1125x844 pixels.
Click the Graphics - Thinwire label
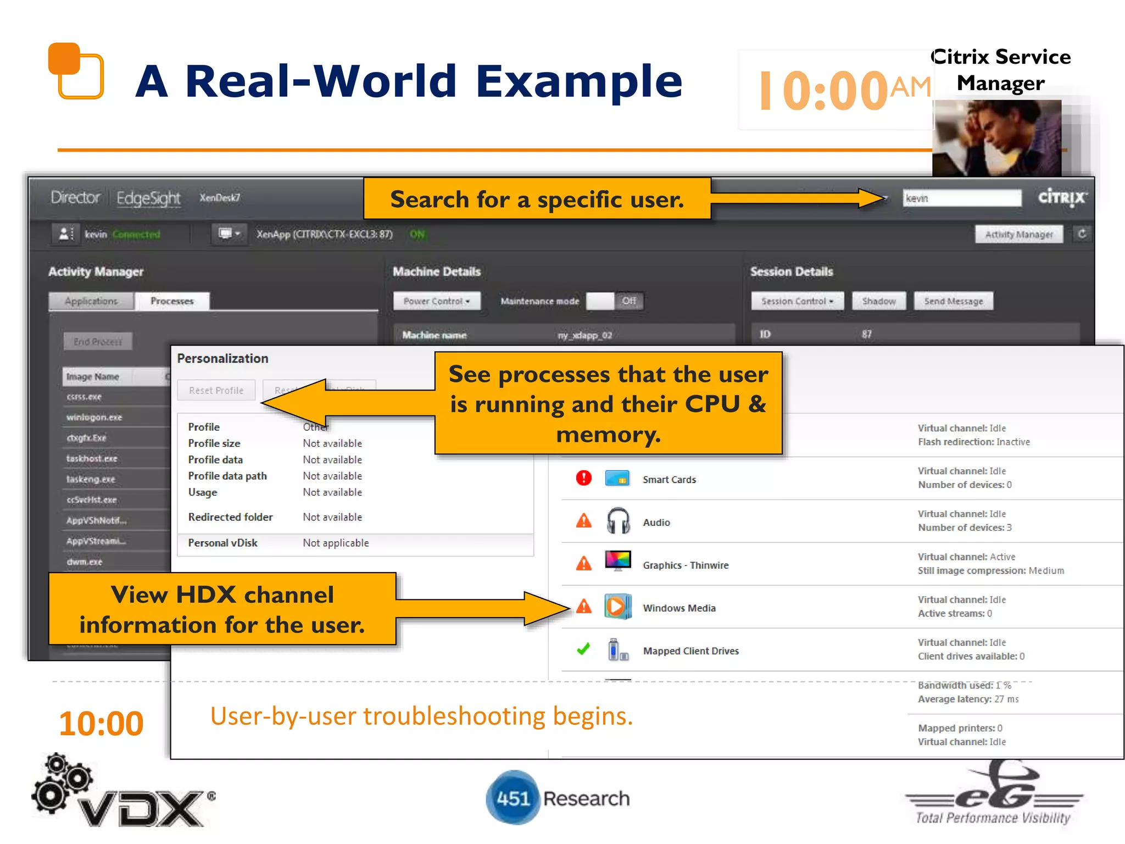tap(686, 565)
